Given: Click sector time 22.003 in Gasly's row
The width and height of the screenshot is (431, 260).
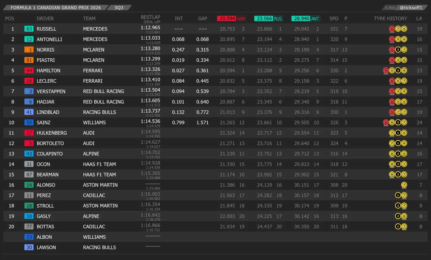Looking at the screenshot, I should (x=227, y=216).
